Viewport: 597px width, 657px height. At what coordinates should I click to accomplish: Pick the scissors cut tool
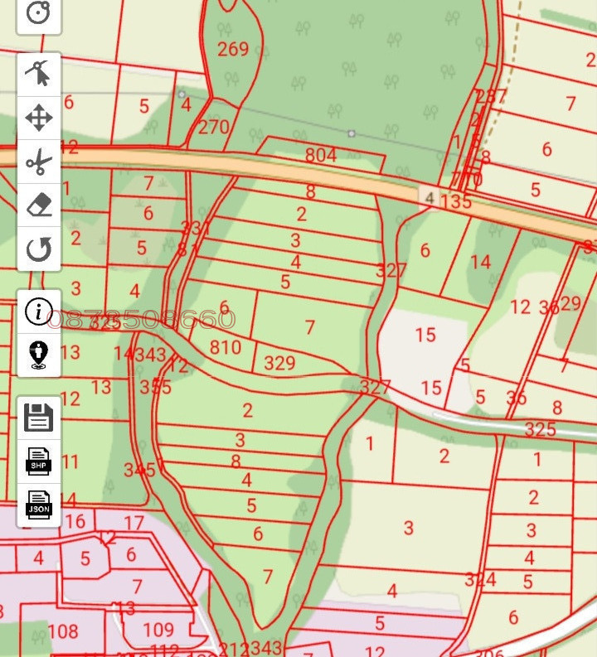pyautogui.click(x=39, y=162)
